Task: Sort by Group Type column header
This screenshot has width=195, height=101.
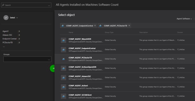Action: click(x=109, y=33)
